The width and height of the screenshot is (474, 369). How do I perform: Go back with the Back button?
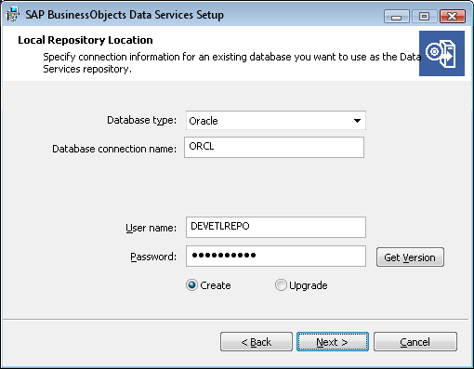click(257, 342)
